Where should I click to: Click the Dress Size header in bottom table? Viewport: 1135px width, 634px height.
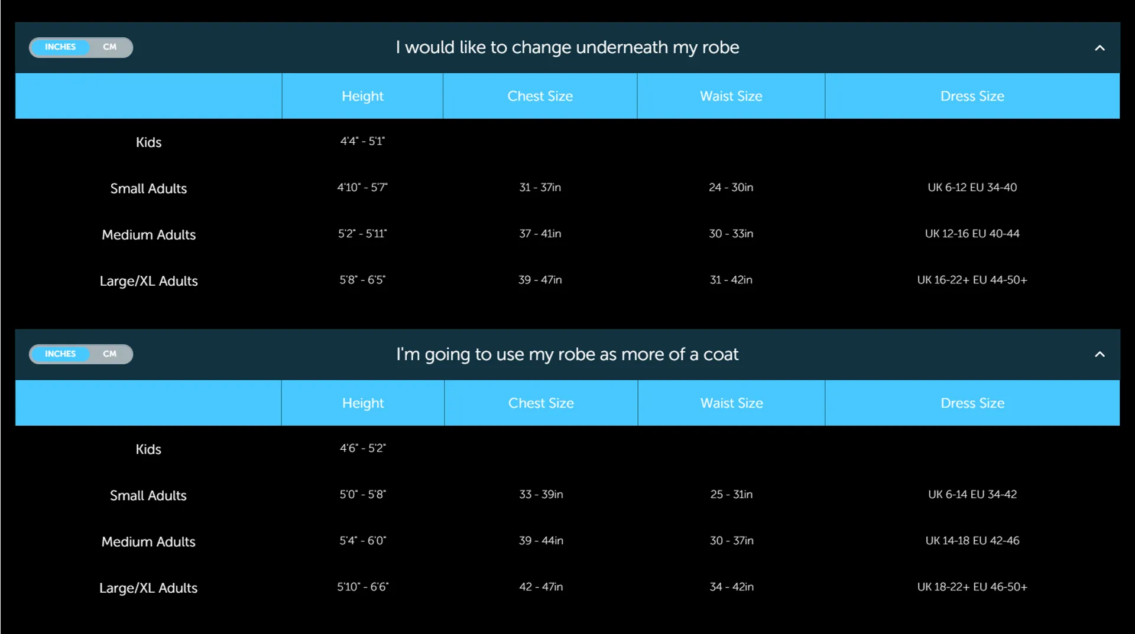click(x=972, y=403)
